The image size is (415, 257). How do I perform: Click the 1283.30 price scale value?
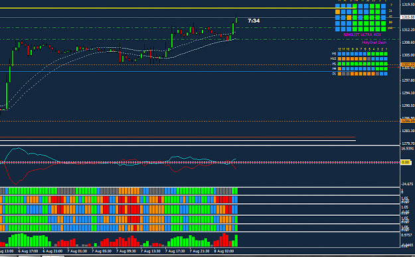click(408, 131)
